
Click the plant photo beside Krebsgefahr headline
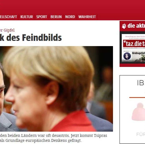point(140,58)
